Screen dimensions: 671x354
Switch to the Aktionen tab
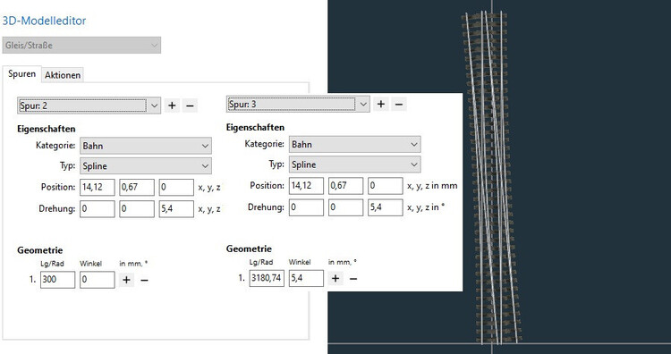coord(63,75)
